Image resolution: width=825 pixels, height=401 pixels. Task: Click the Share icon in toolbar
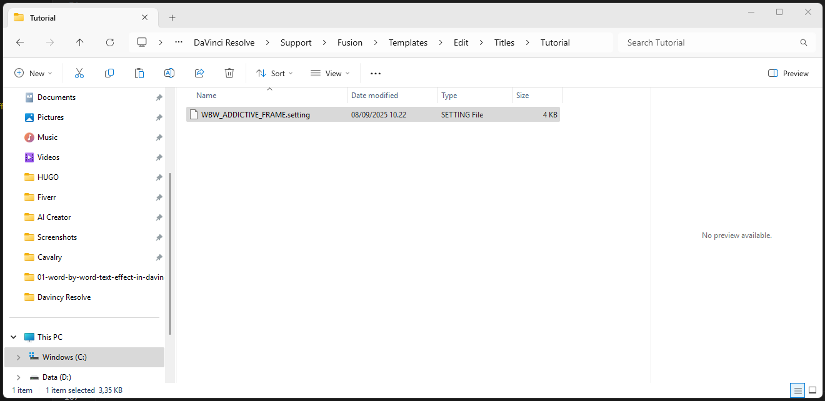(199, 74)
